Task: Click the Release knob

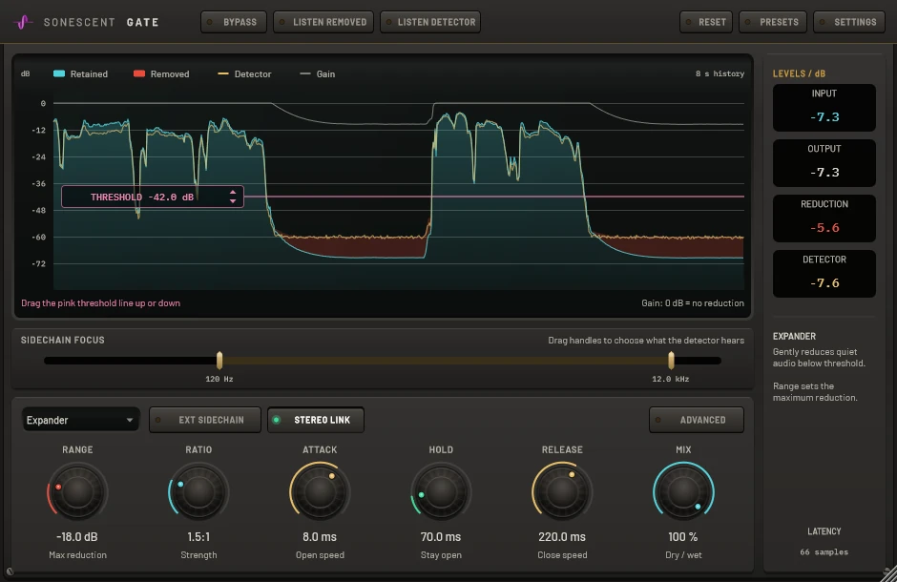Action: click(x=562, y=491)
